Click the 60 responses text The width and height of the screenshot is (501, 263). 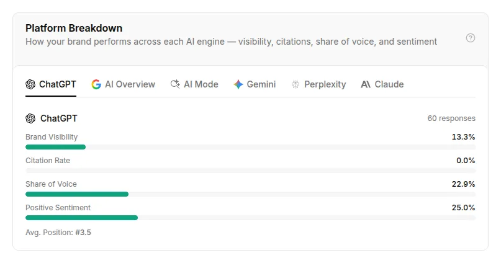tap(451, 118)
